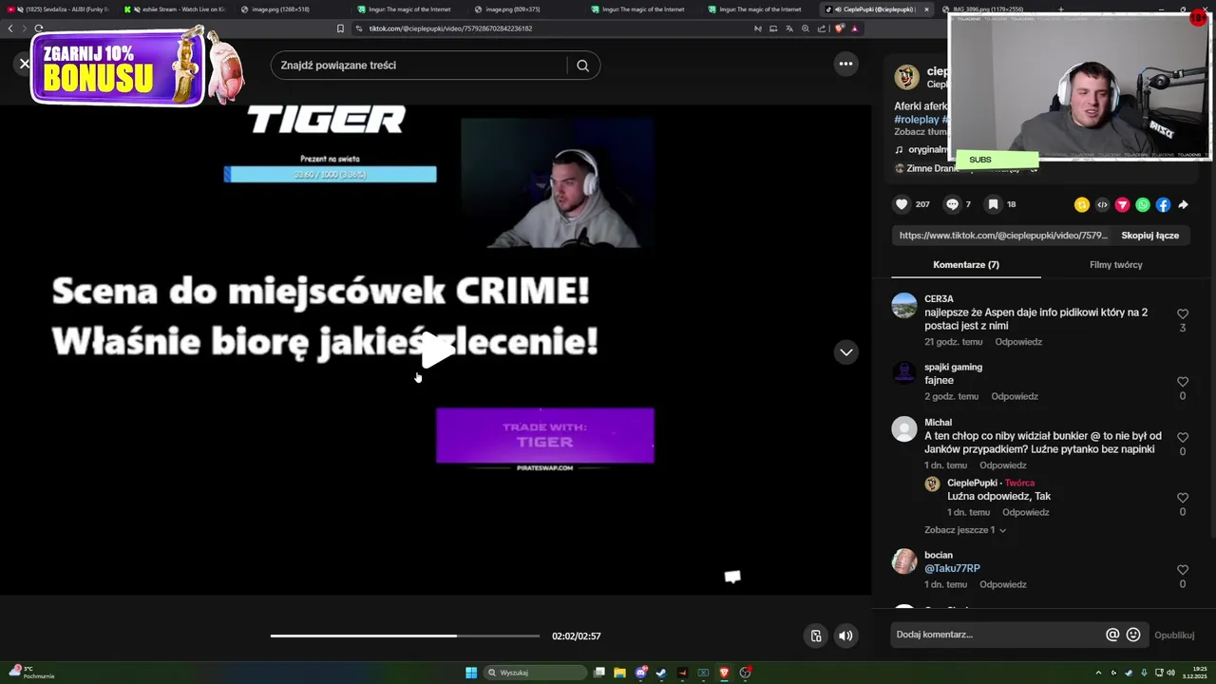Seek on the video progress bar
The image size is (1216, 684).
coord(405,636)
